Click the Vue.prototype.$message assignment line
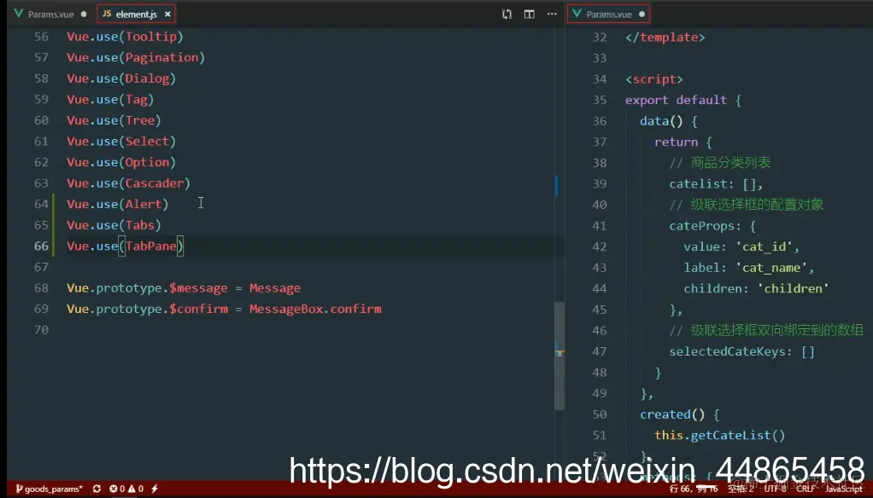The width and height of the screenshot is (873, 498). (184, 288)
